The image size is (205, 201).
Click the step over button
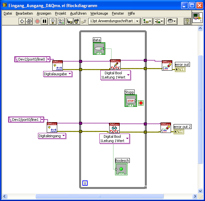(77, 21)
